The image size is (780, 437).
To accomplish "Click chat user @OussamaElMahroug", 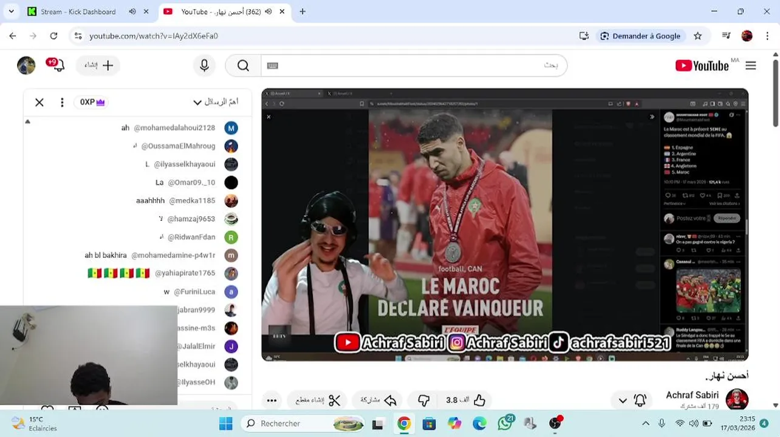I will click(179, 146).
